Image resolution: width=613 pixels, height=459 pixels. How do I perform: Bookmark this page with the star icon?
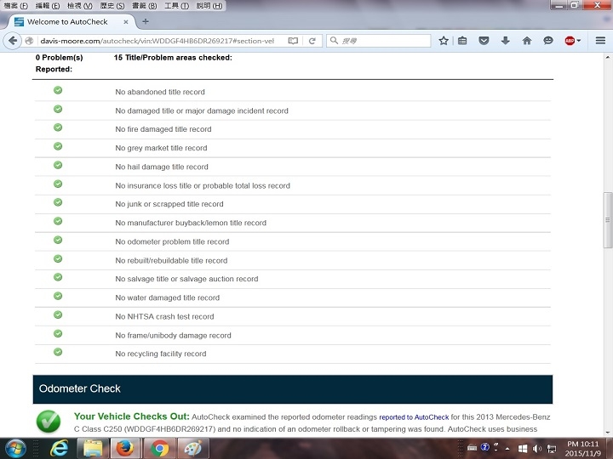(x=444, y=41)
